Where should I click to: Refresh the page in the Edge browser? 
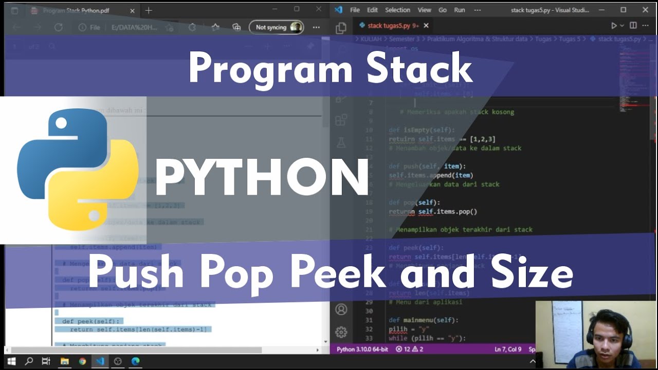click(58, 28)
